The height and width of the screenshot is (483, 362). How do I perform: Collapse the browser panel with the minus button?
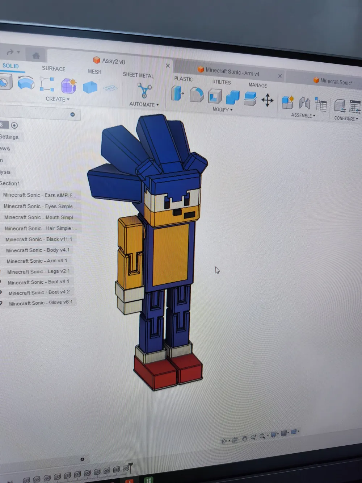point(72,114)
